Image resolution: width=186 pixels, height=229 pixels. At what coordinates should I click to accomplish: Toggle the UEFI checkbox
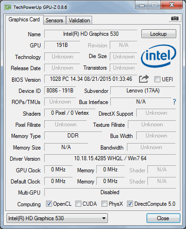(x=157, y=79)
